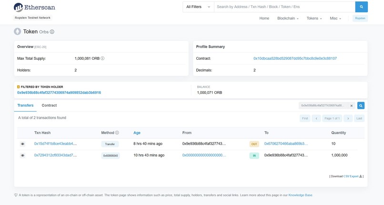
Task: Click the Age column header
Action: [137, 133]
